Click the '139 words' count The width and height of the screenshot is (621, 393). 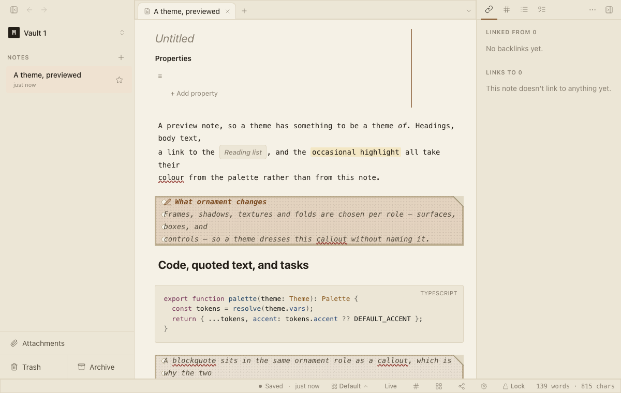point(553,386)
